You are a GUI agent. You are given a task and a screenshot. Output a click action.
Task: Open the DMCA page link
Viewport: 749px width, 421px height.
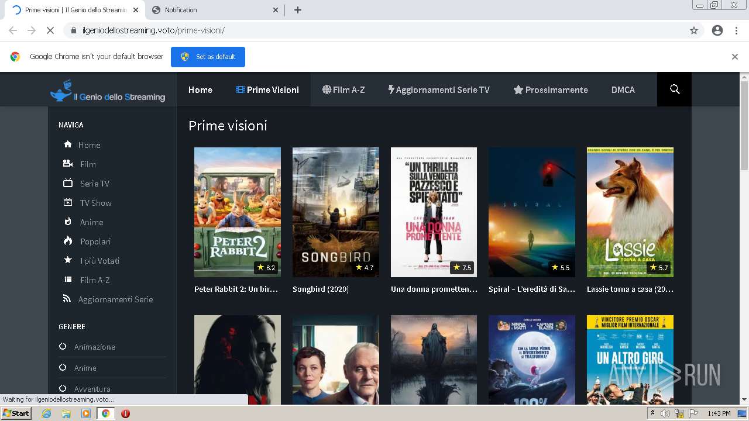coord(623,89)
